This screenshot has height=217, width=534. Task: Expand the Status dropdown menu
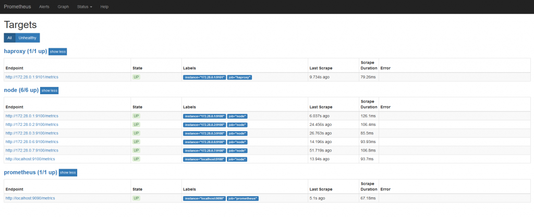tap(84, 7)
